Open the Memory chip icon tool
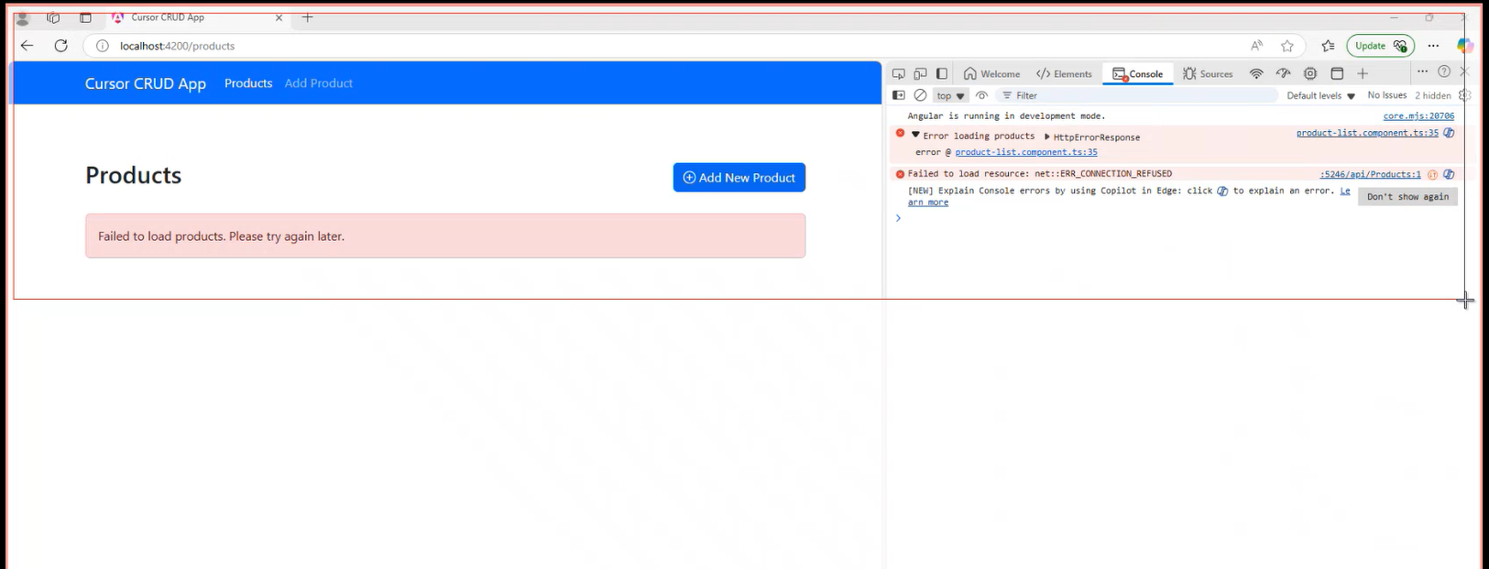Screen dimensions: 1489x569 (1310, 73)
